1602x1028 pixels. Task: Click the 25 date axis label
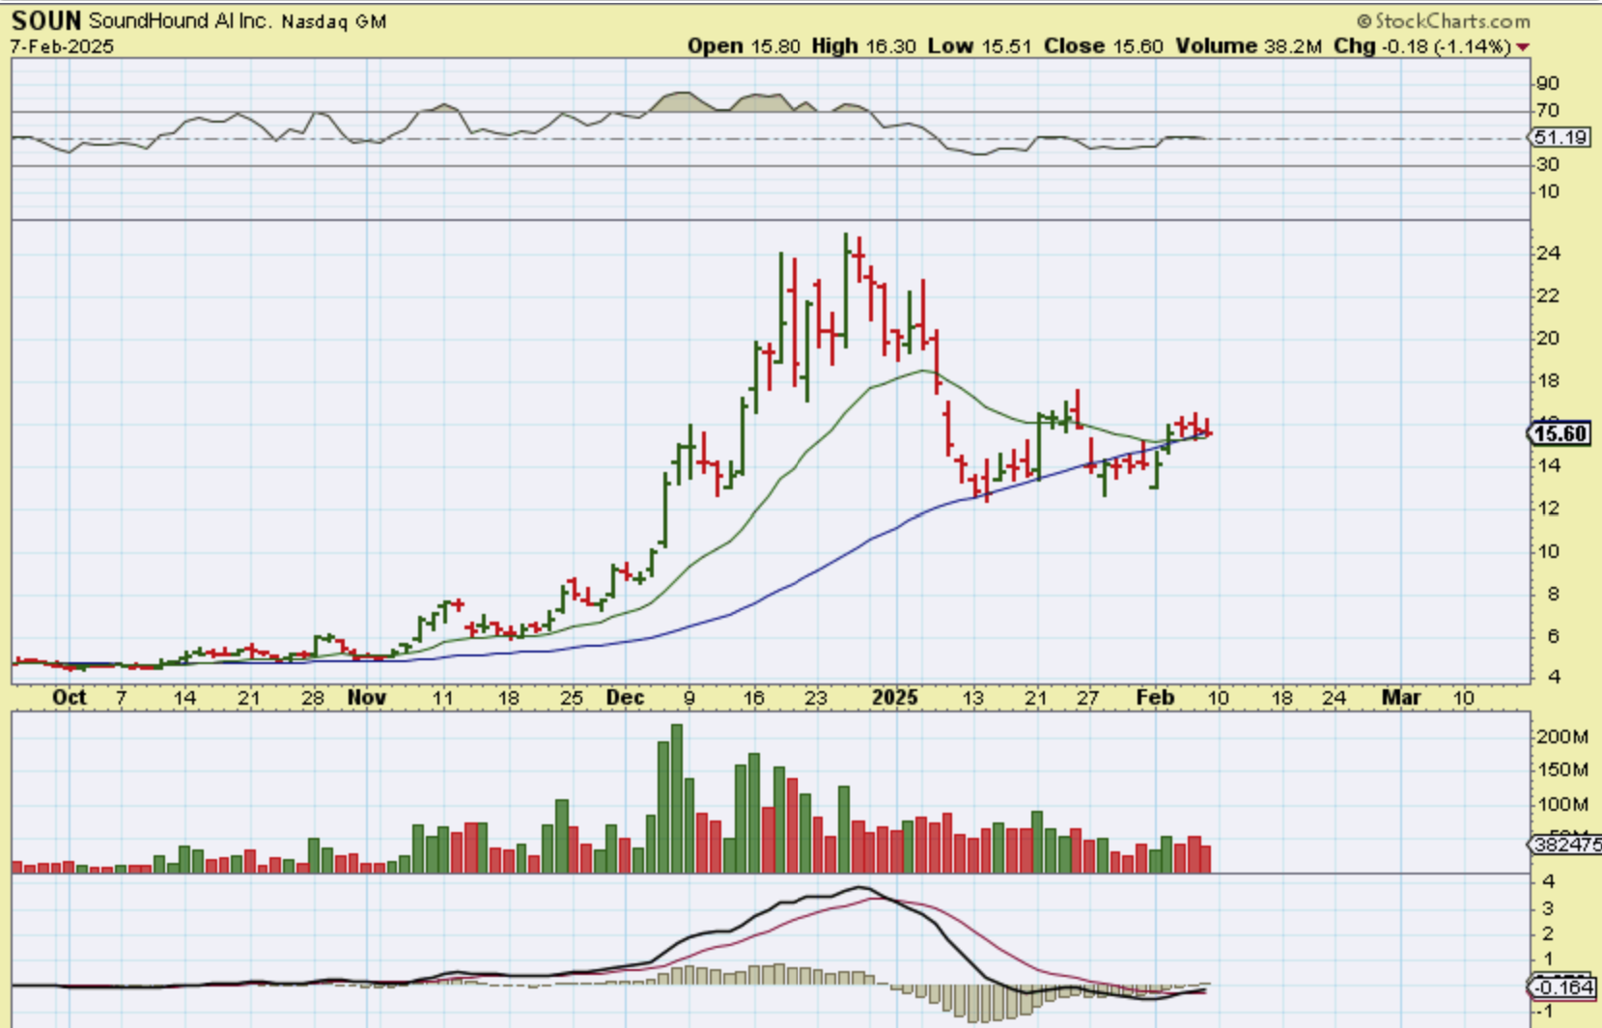[x=572, y=697]
